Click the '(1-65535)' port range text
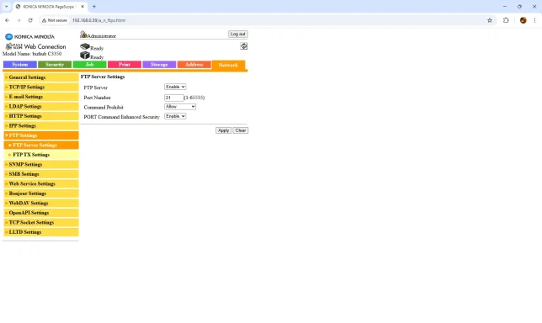The image size is (542, 323). [194, 98]
